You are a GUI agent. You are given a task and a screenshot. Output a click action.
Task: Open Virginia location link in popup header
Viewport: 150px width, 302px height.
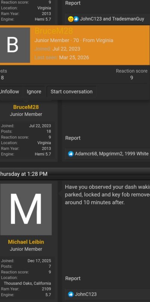click(105, 40)
